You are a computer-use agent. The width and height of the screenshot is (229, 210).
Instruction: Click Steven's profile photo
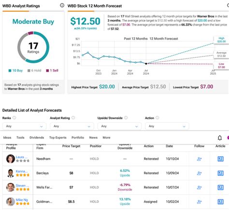click(11, 187)
